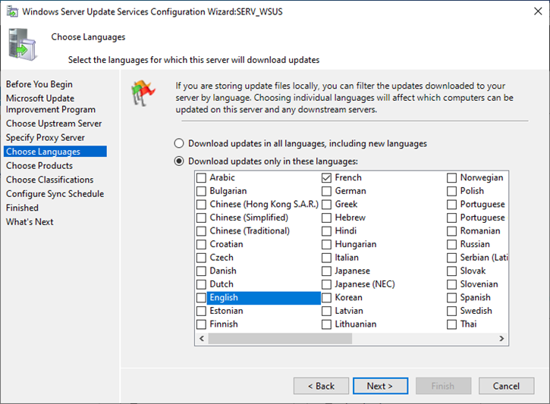
Task: Check the Serbian (Latin) checkbox
Action: click(x=452, y=258)
